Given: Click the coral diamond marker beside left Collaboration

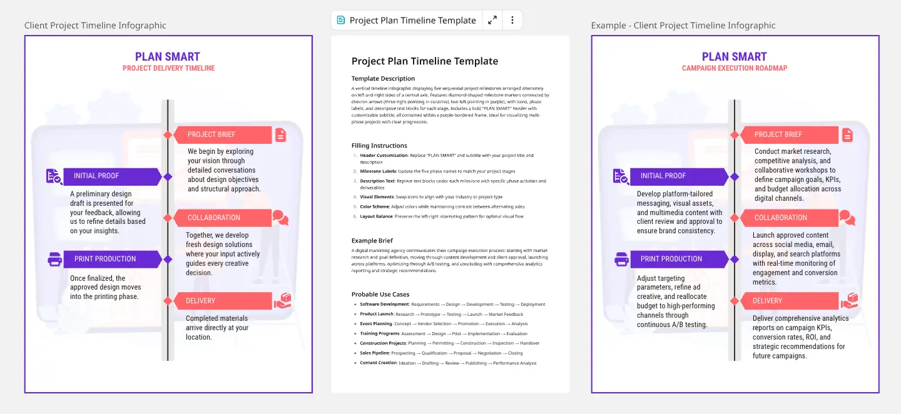Looking at the screenshot, I should click(168, 218).
